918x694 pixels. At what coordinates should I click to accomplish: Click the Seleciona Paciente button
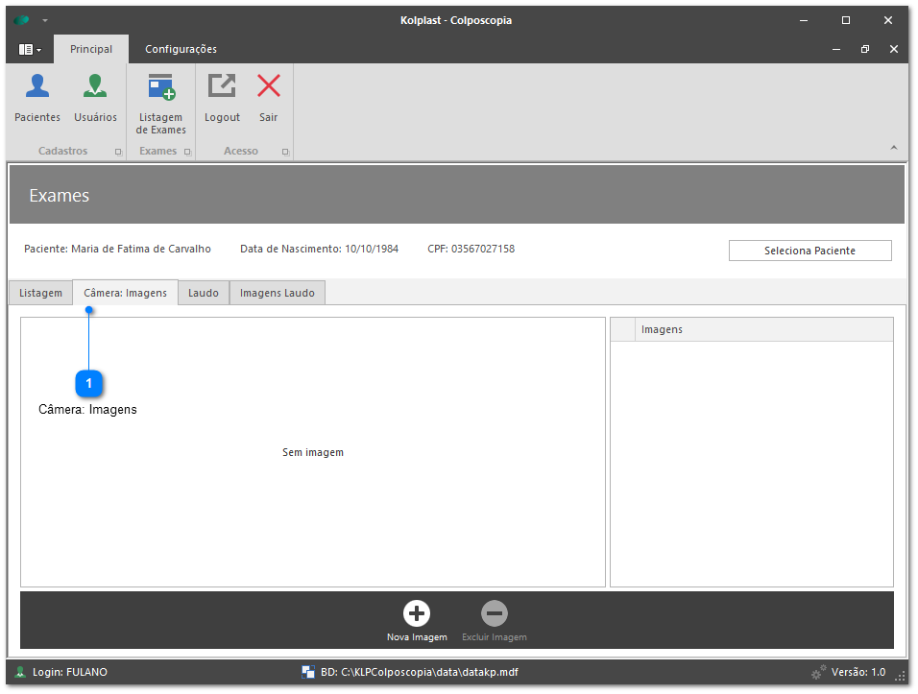click(x=809, y=251)
